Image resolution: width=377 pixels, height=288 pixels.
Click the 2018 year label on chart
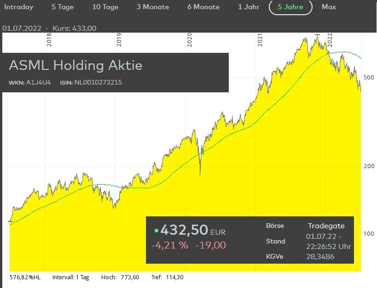pyautogui.click(x=49, y=40)
